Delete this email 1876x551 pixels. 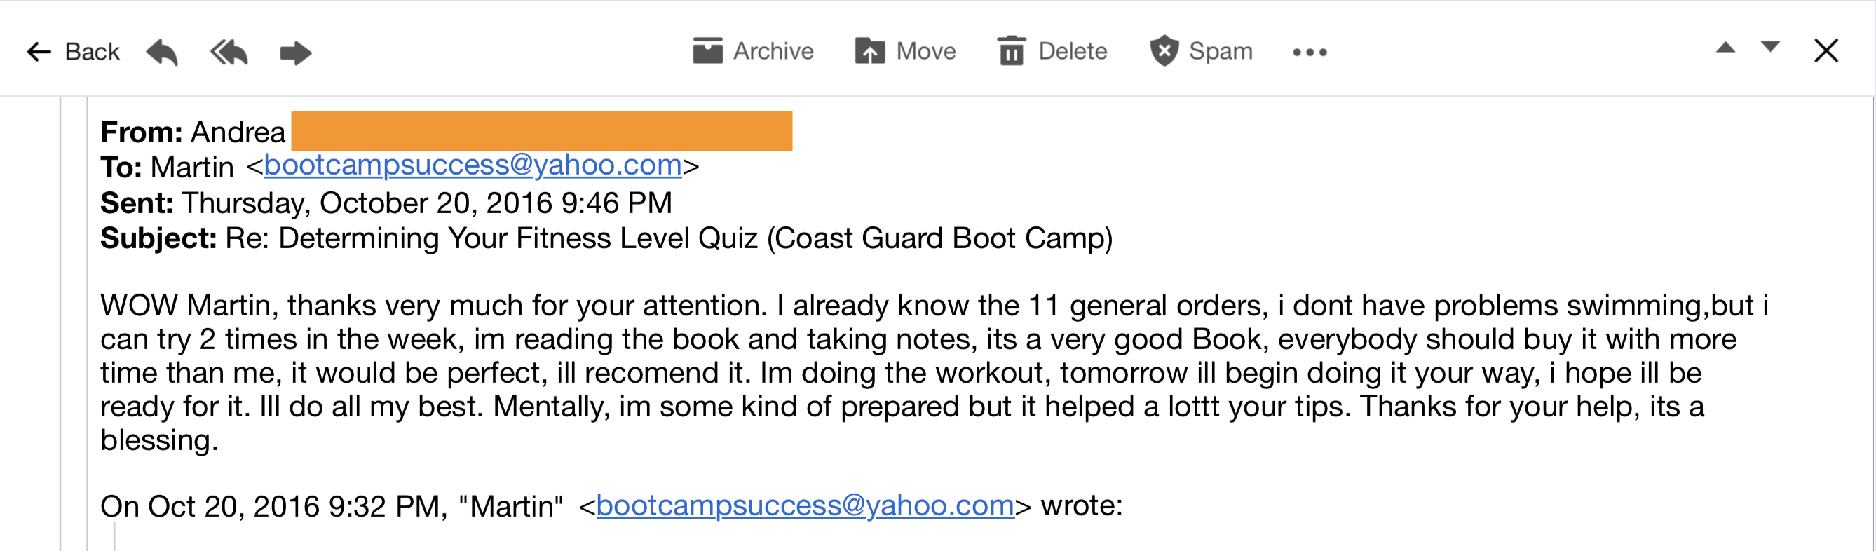coord(1052,51)
